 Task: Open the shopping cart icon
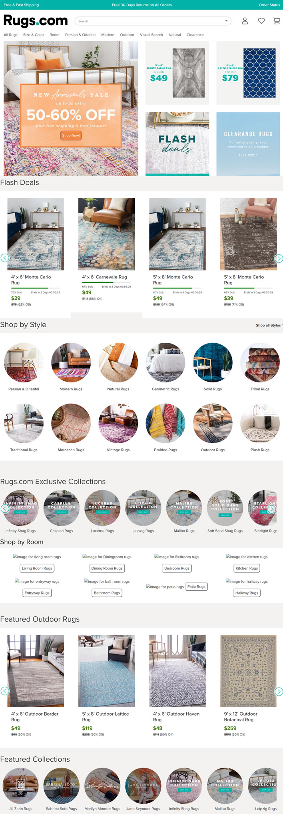click(276, 21)
